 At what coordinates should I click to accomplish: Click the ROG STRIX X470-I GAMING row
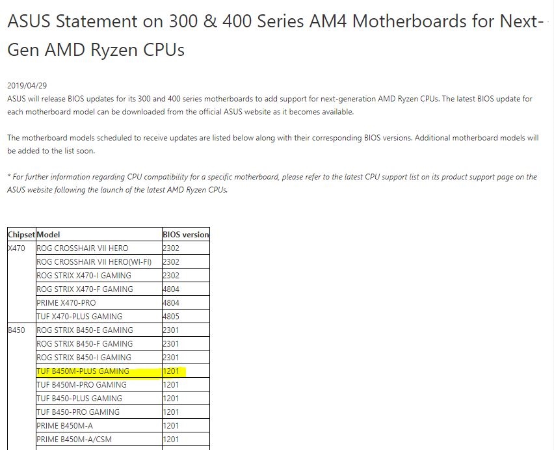(x=85, y=275)
